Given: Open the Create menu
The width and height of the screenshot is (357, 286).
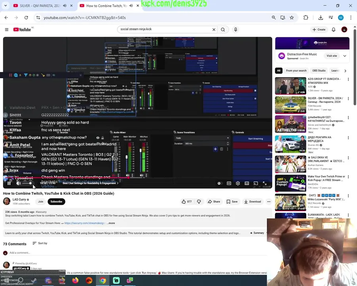Looking at the screenshot, I should click(x=319, y=29).
